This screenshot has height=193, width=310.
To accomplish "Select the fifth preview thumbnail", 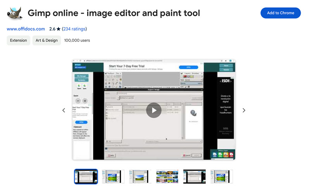I will click(195, 176).
